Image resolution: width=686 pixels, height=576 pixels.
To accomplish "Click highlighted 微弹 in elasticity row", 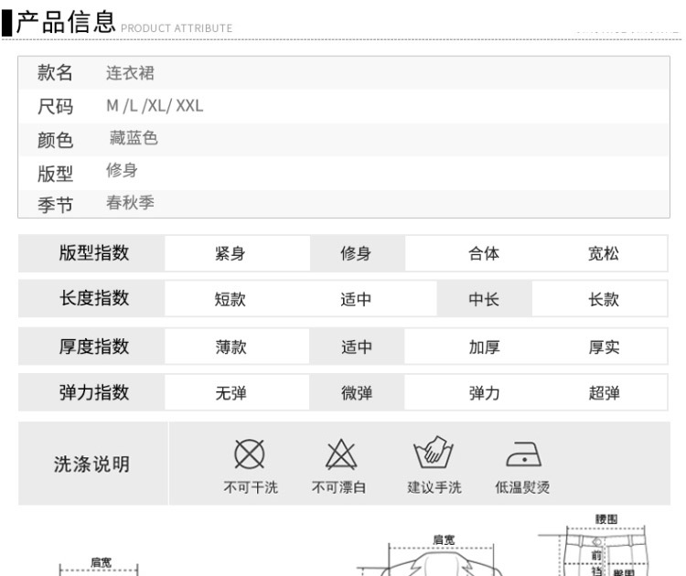I will point(357,393).
